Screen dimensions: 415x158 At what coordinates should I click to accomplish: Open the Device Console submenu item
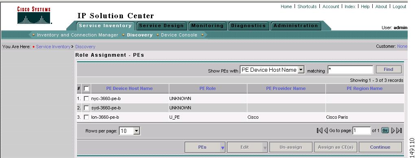pyautogui.click(x=179, y=35)
